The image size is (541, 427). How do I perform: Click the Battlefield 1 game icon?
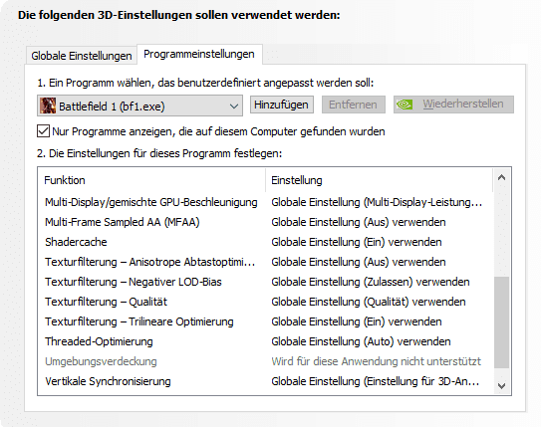[48, 106]
